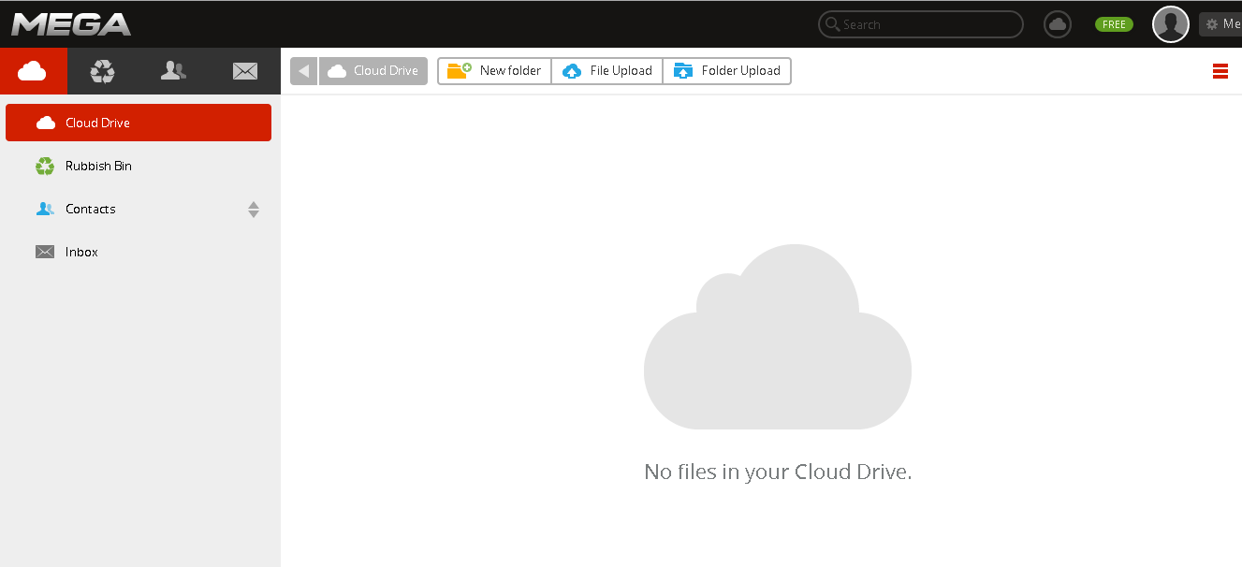
Task: Click the New folder button
Action: [494, 70]
